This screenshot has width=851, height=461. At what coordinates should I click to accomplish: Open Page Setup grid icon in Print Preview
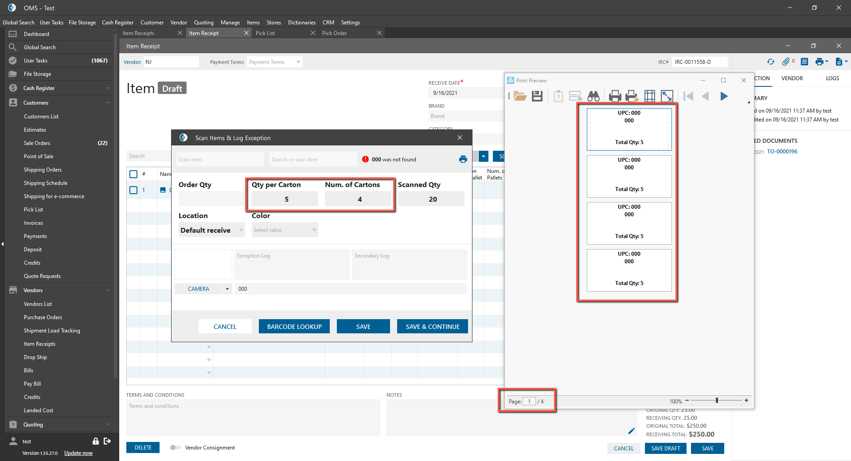point(650,96)
